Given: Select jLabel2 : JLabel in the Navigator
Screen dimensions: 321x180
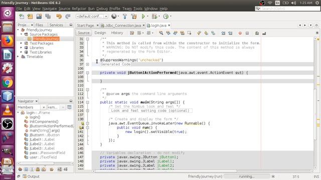Looking at the screenshot, I should point(42,144).
